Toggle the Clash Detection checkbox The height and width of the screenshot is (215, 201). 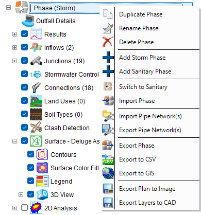(24, 128)
